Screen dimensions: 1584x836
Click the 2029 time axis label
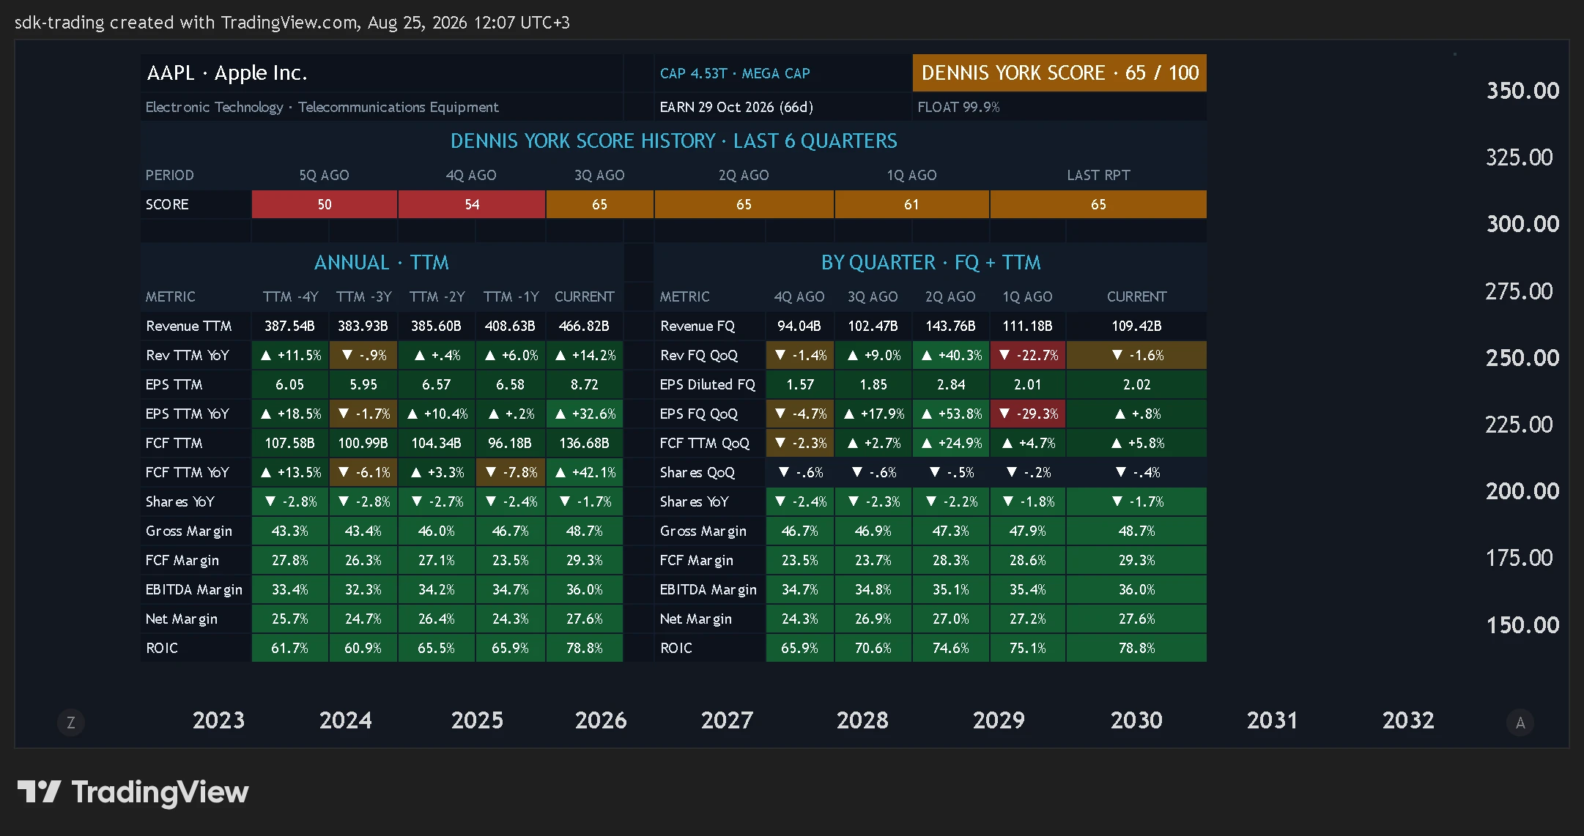[999, 720]
